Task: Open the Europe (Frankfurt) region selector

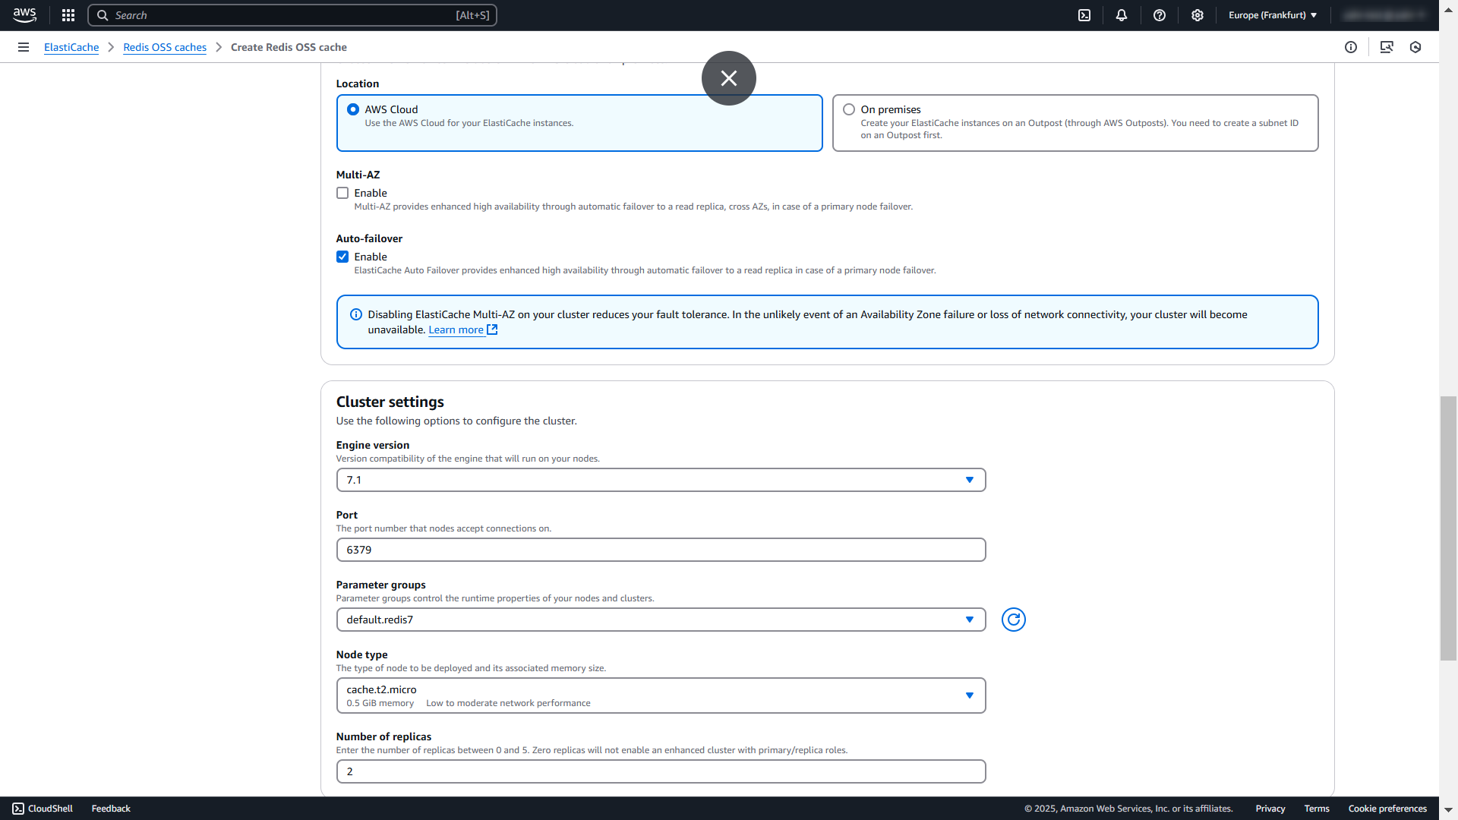Action: [1273, 15]
